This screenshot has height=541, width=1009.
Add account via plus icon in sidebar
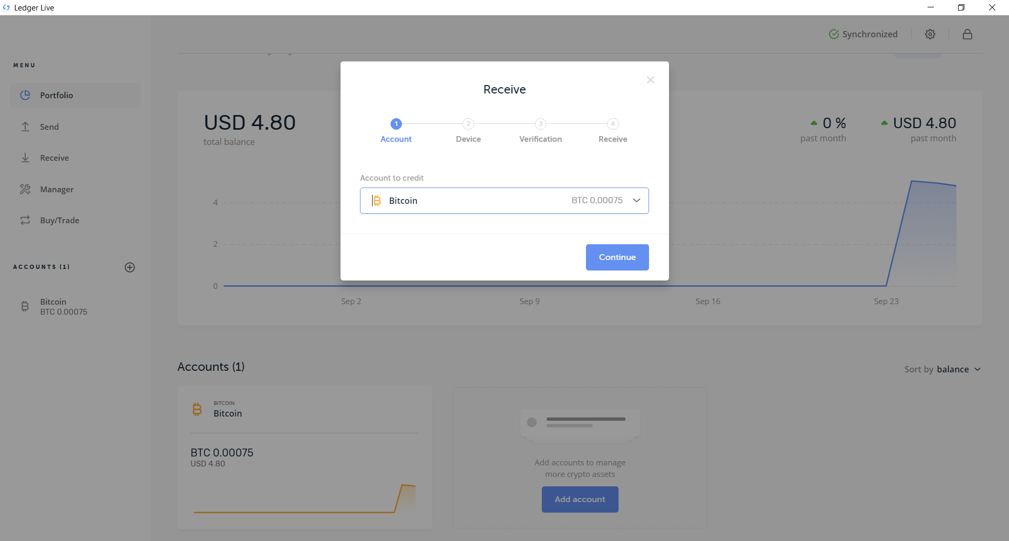(130, 267)
